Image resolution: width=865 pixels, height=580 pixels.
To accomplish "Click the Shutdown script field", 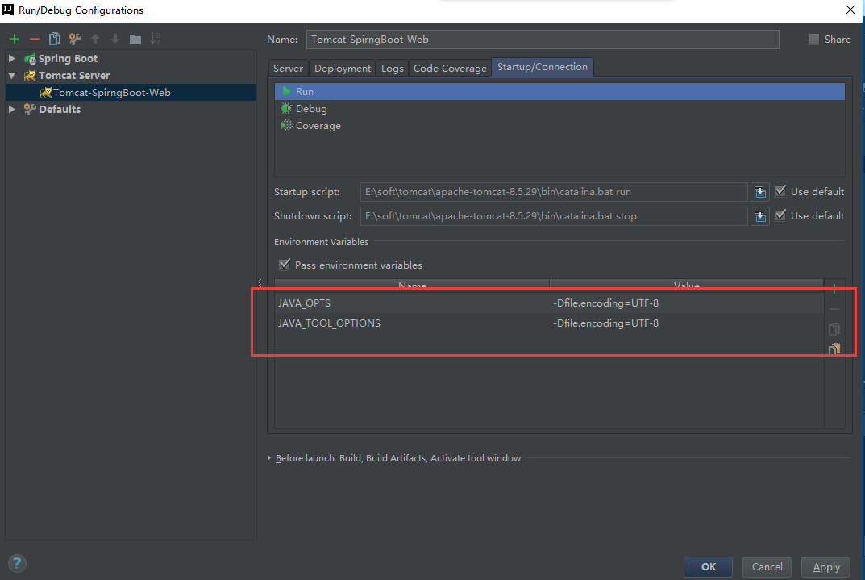I will click(554, 215).
